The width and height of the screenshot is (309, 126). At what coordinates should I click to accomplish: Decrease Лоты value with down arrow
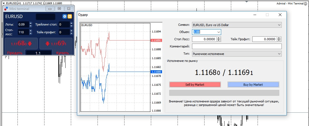(x=31, y=26)
